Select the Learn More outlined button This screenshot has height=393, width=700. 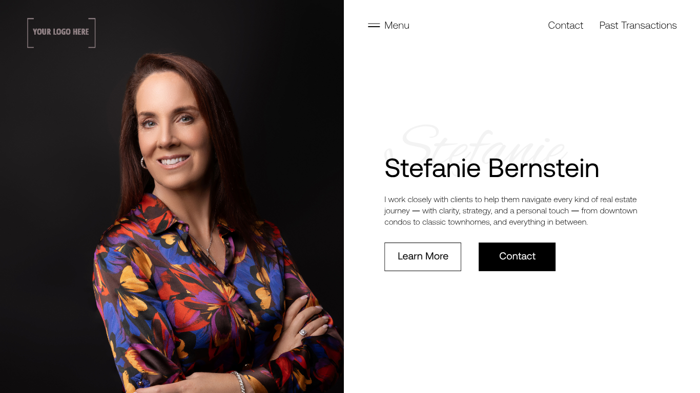(x=423, y=256)
